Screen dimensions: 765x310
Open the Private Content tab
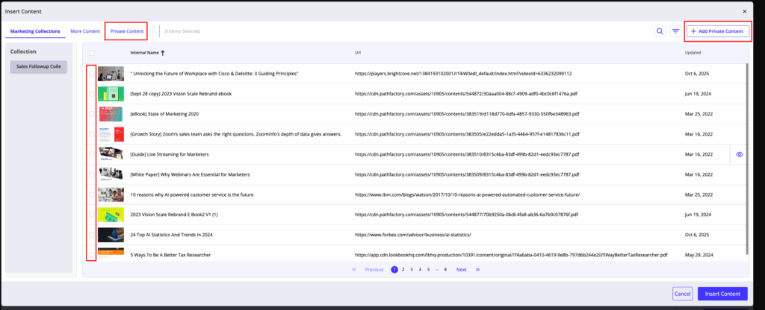coord(126,31)
